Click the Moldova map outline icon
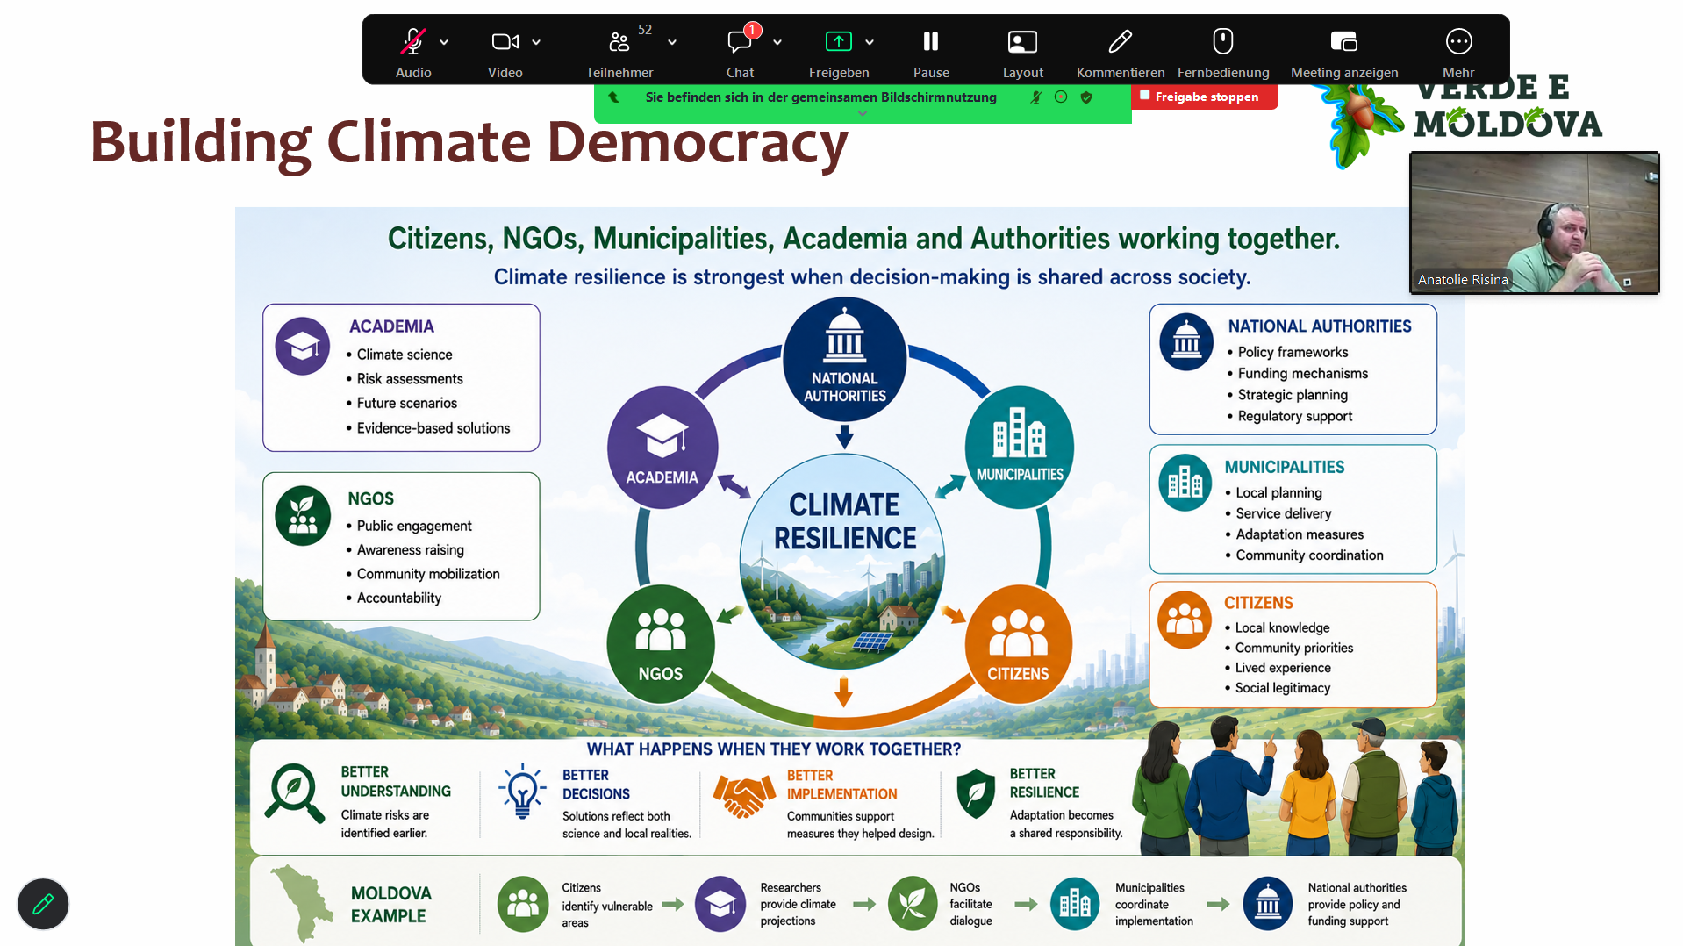 pyautogui.click(x=302, y=904)
